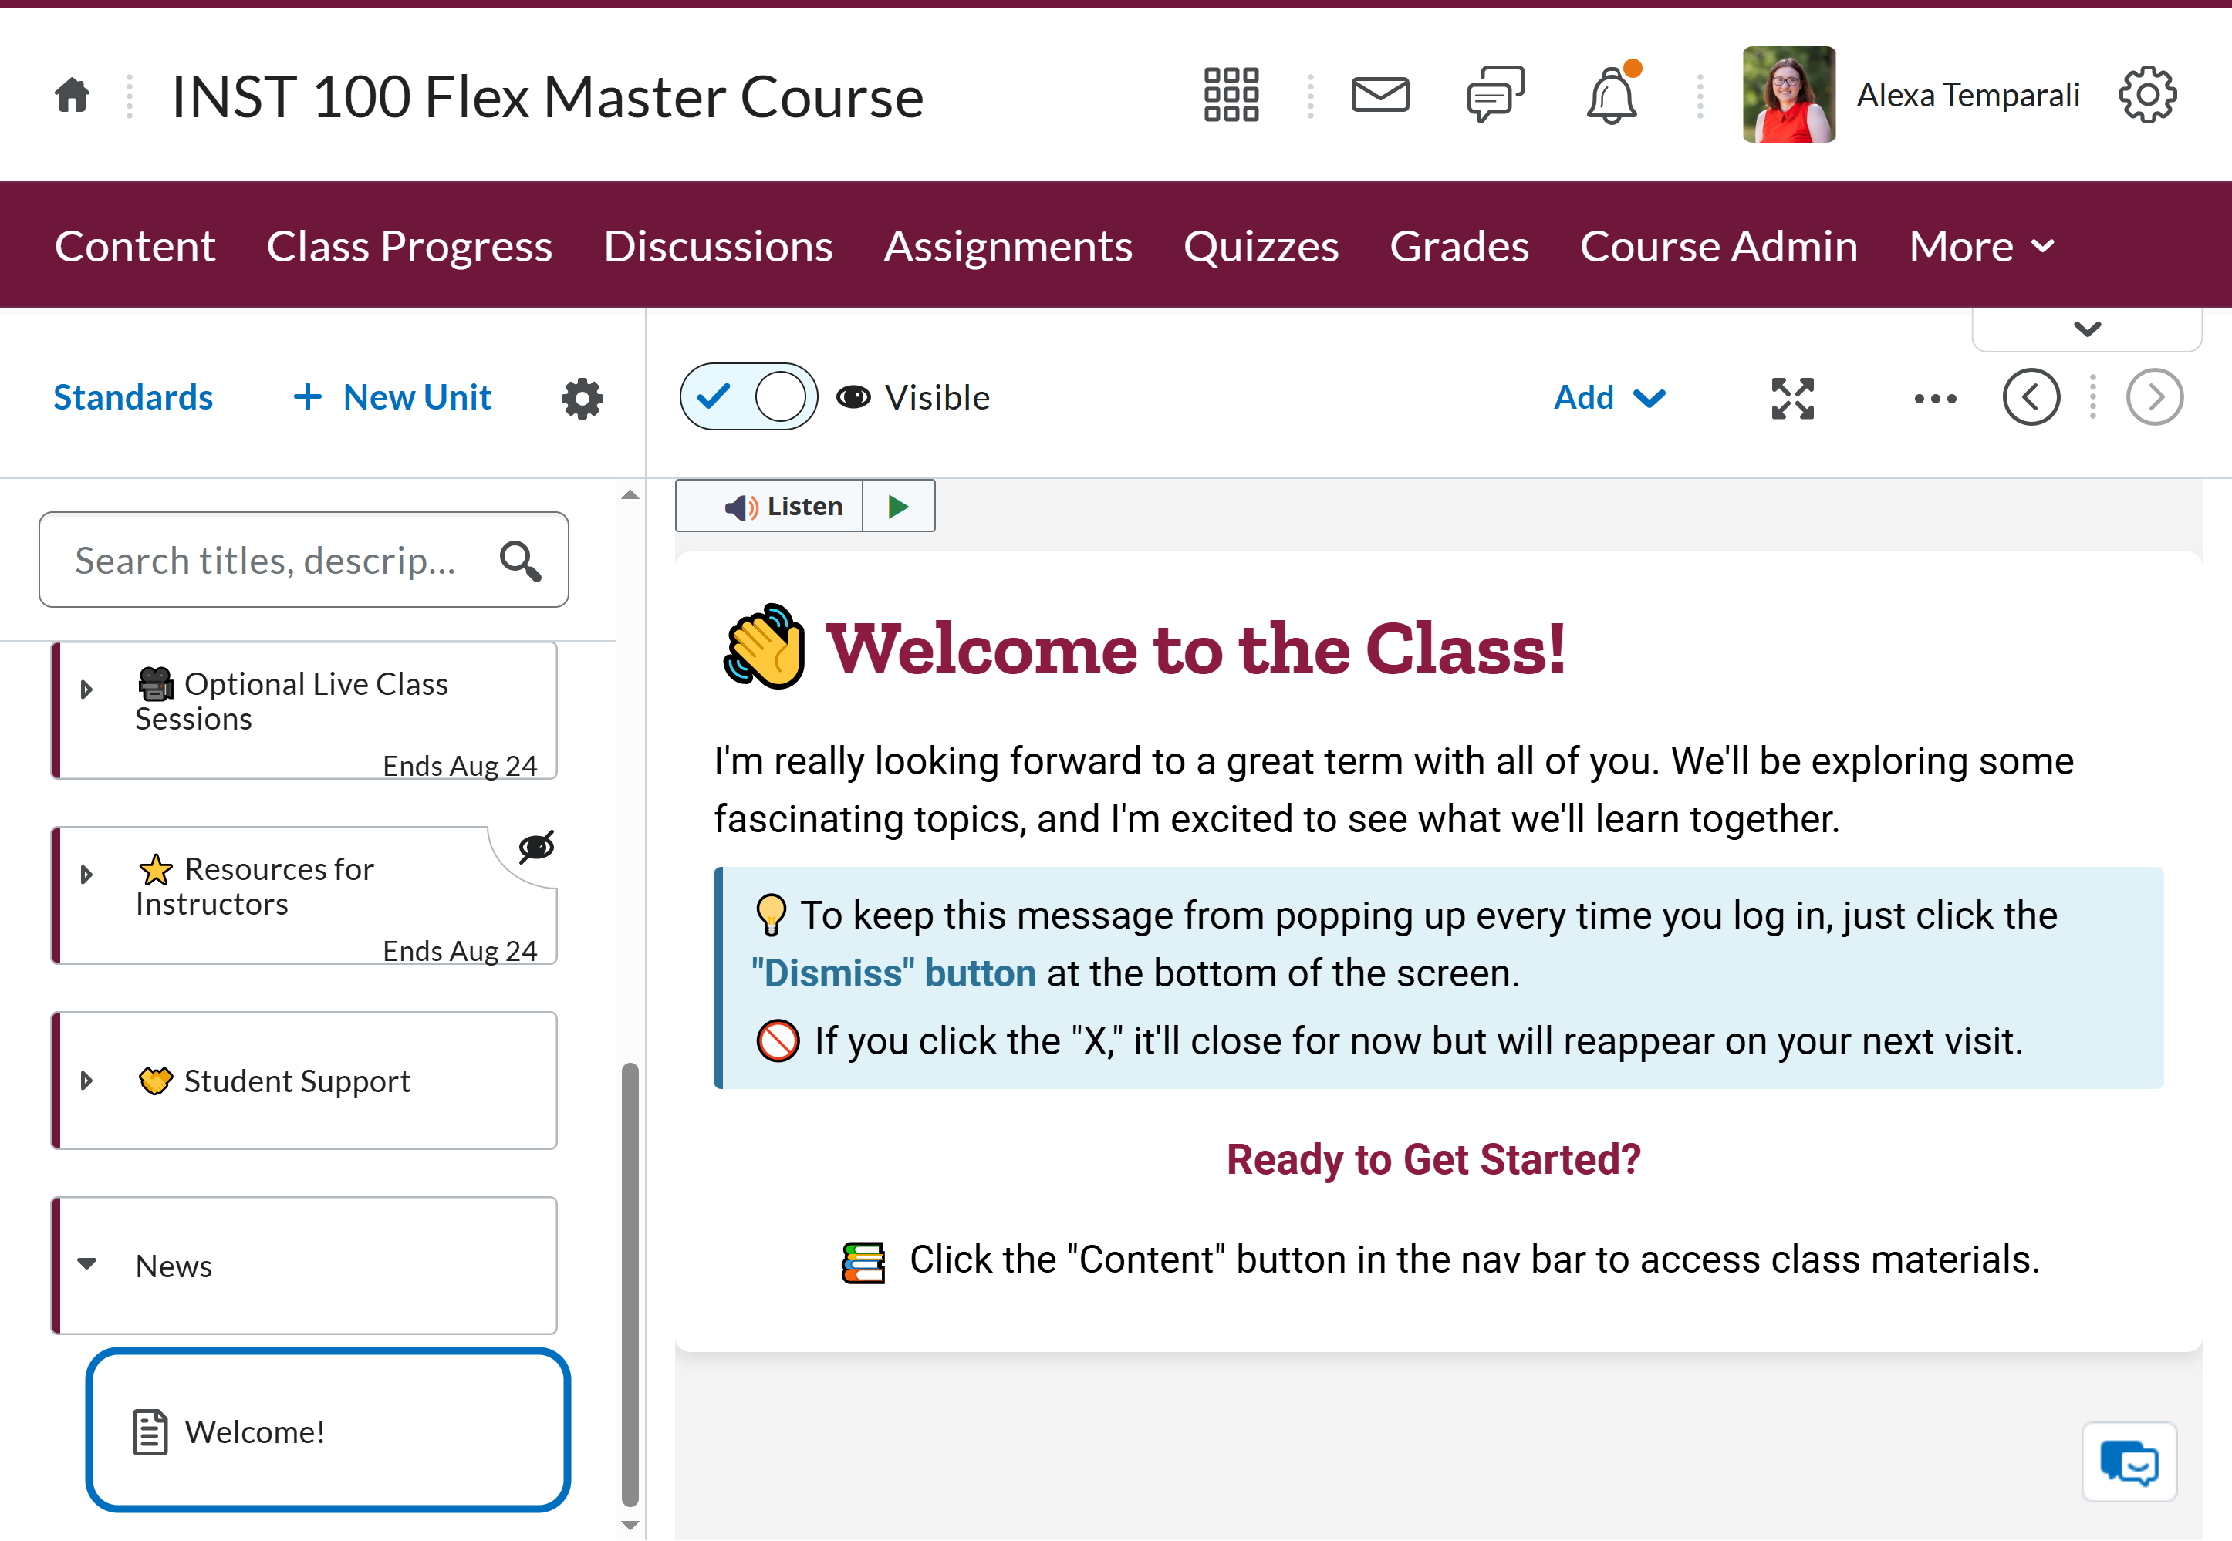Click the hidden eye icon on Resources for Instructors
The height and width of the screenshot is (1541, 2232).
click(536, 847)
